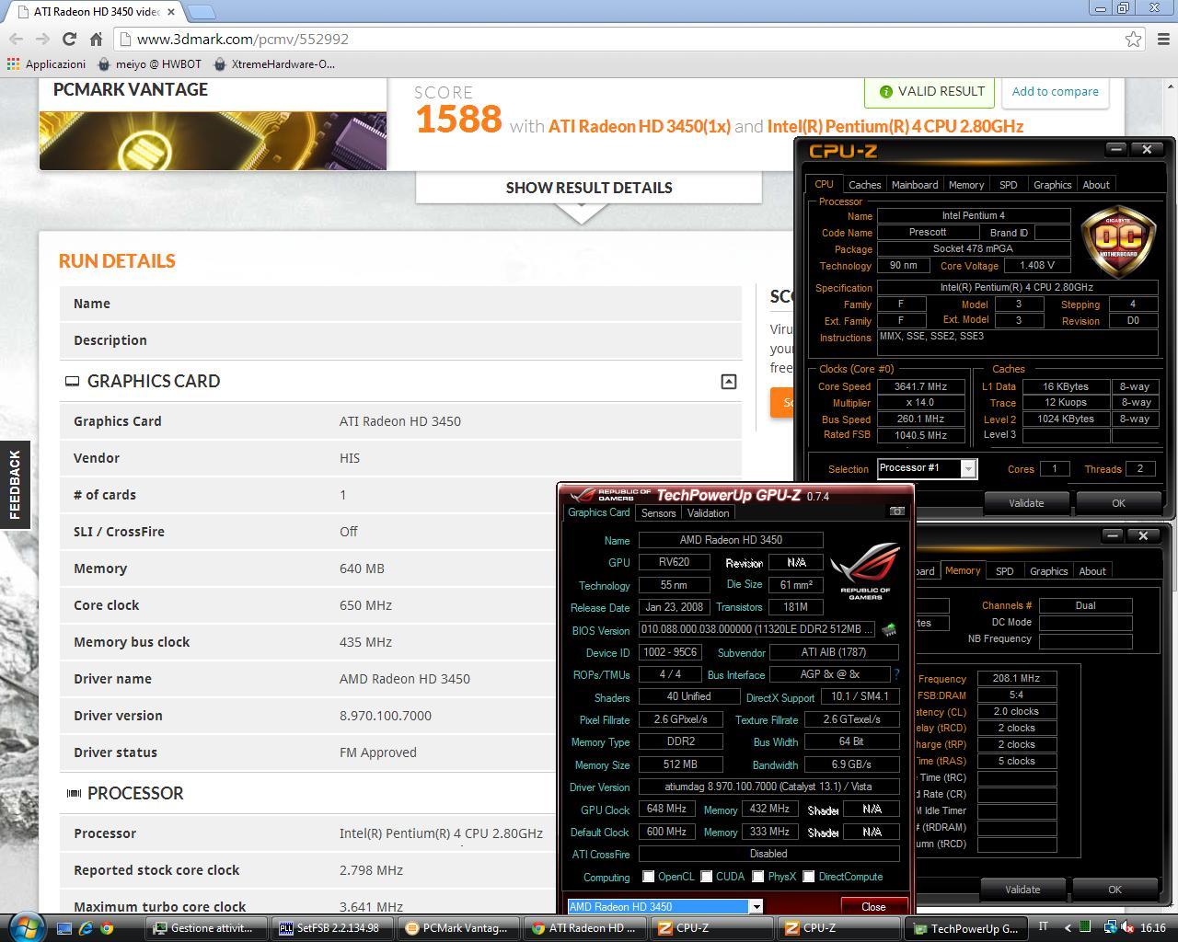1178x942 pixels.
Task: Click the taskbar clock 16.16
Action: click(x=1152, y=928)
